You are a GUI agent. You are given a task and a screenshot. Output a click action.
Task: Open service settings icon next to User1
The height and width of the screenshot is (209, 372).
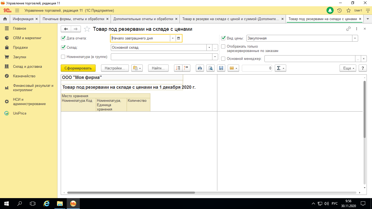click(368, 10)
